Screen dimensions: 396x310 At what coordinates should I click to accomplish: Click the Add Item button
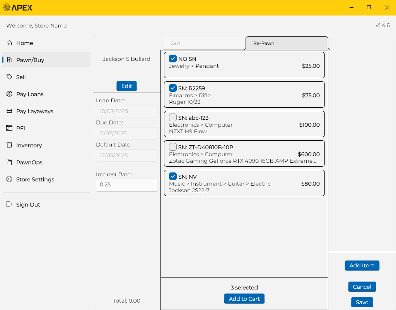[362, 265]
